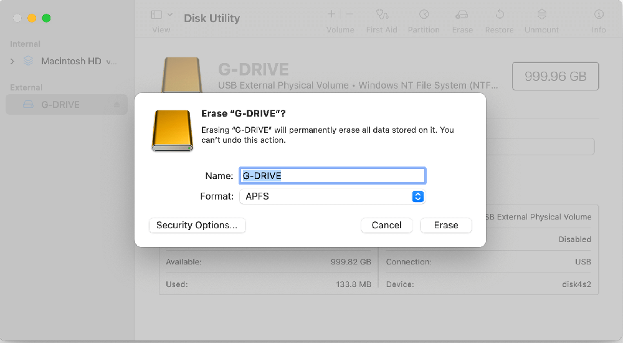Click the Partition toolbar icon

[x=424, y=15]
